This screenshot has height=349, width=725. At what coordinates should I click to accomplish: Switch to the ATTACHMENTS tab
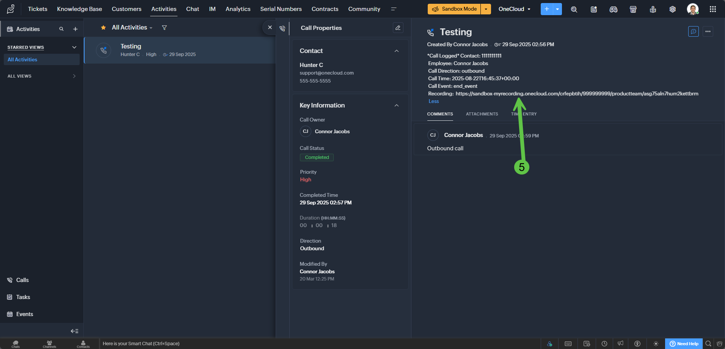coord(482,114)
